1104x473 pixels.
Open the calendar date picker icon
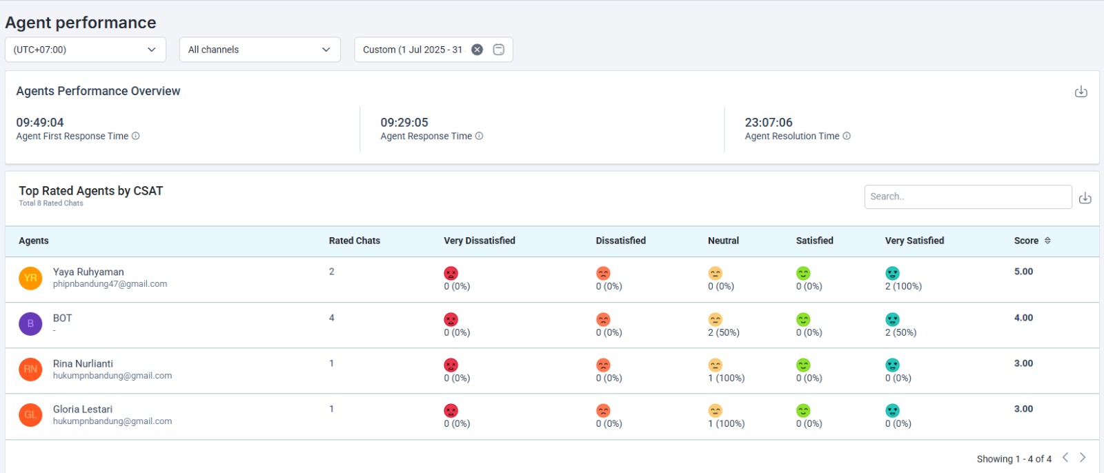pyautogui.click(x=499, y=50)
